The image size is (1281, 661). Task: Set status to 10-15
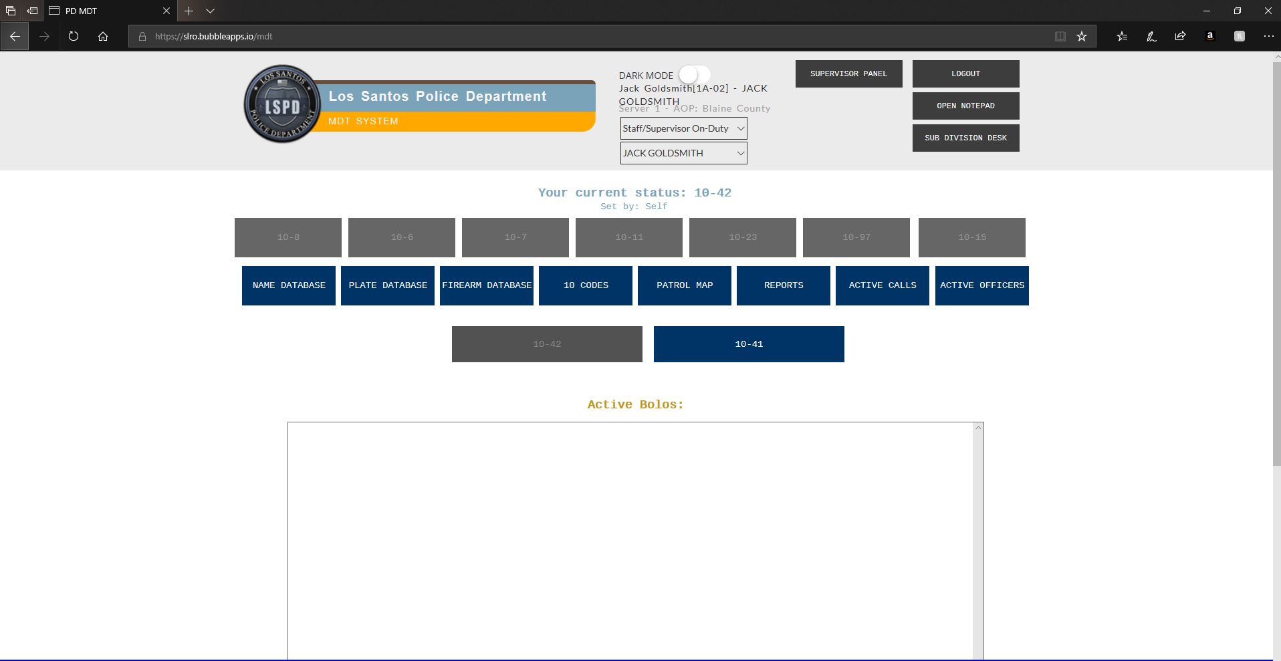coord(972,237)
